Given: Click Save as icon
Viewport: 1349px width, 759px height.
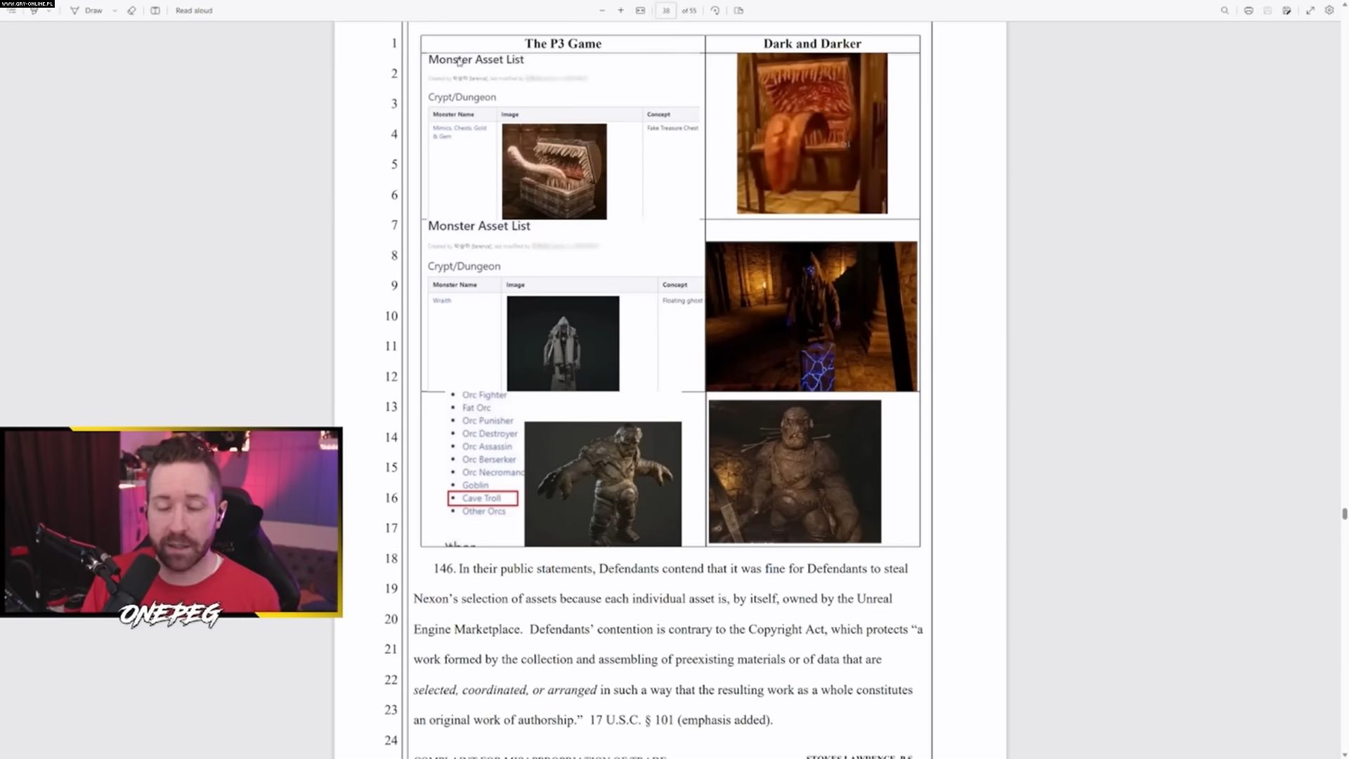Looking at the screenshot, I should pyautogui.click(x=1286, y=11).
